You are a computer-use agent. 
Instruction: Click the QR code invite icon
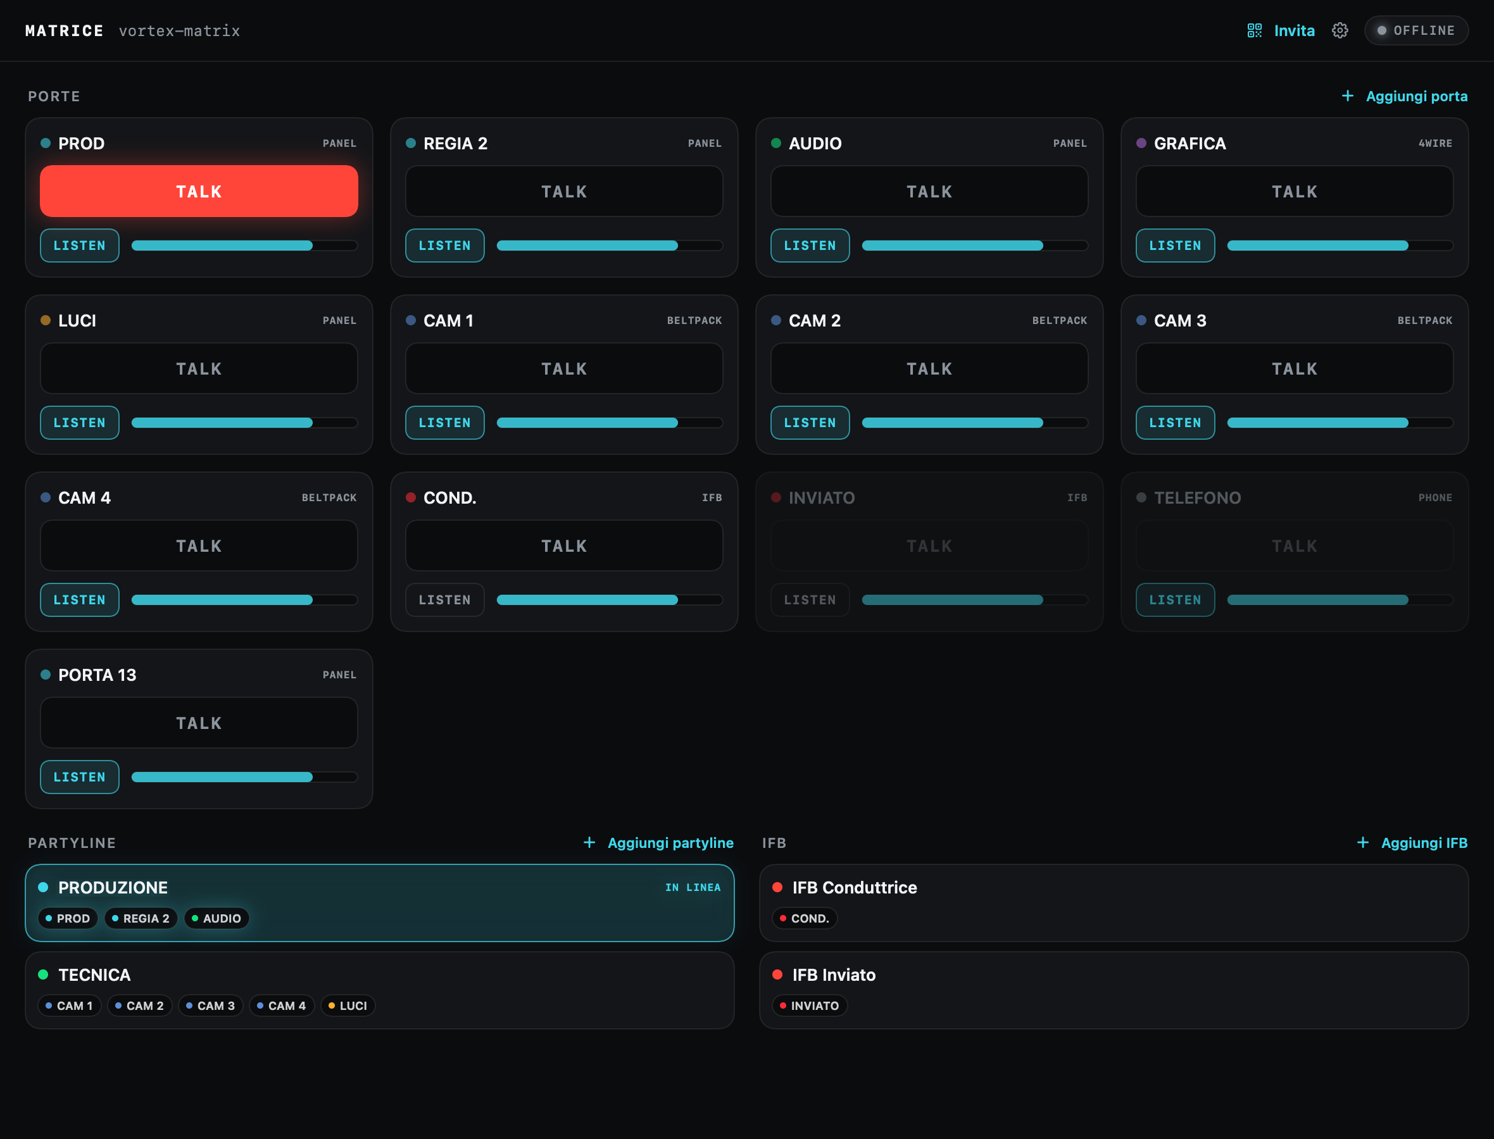[x=1254, y=30]
